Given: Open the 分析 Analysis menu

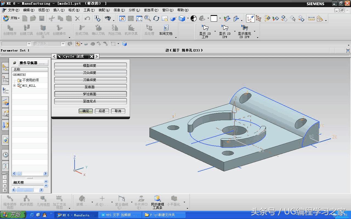Looking at the screenshot, I should point(134,10).
